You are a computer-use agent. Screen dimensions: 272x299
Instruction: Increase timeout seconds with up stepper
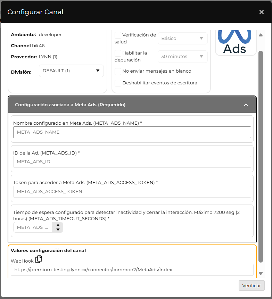(58, 225)
